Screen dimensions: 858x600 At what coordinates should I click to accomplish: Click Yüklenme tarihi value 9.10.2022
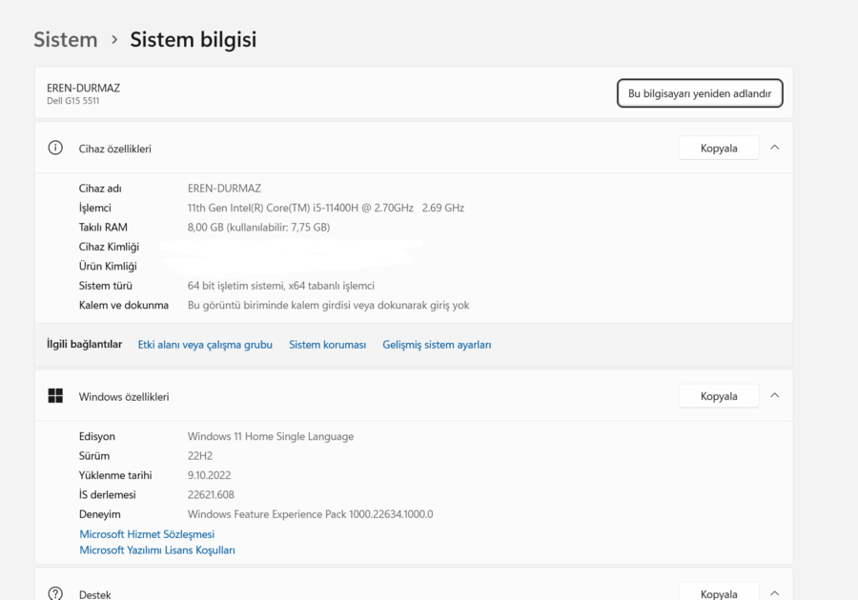coord(209,475)
